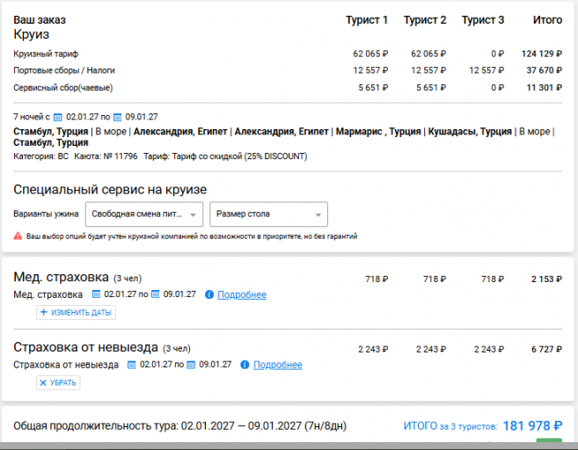578x450 pixels.
Task: Open "Подробнее" link for Страховка от невыезда
Action: (278, 365)
